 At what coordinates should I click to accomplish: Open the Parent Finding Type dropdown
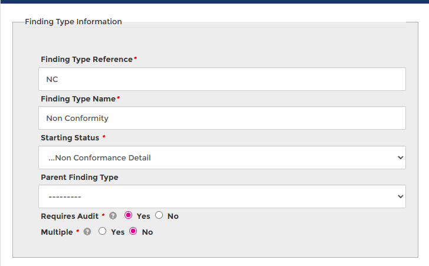pyautogui.click(x=222, y=196)
